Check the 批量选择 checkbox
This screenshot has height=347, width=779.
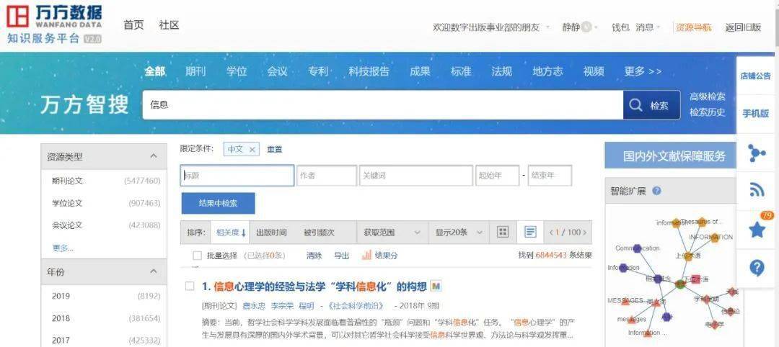[x=197, y=256]
